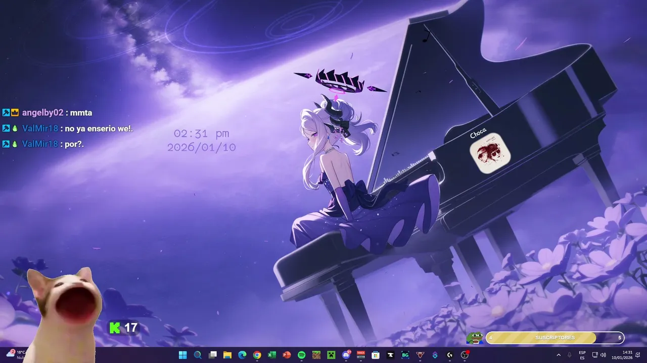This screenshot has height=363, width=647.
Task: Open PowerPoint from the taskbar
Action: click(x=287, y=355)
